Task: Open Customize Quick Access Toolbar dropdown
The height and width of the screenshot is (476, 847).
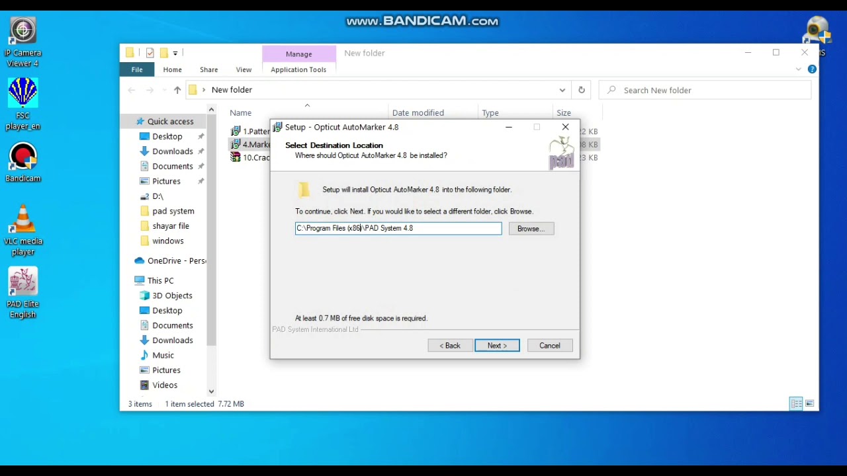Action: (x=175, y=53)
